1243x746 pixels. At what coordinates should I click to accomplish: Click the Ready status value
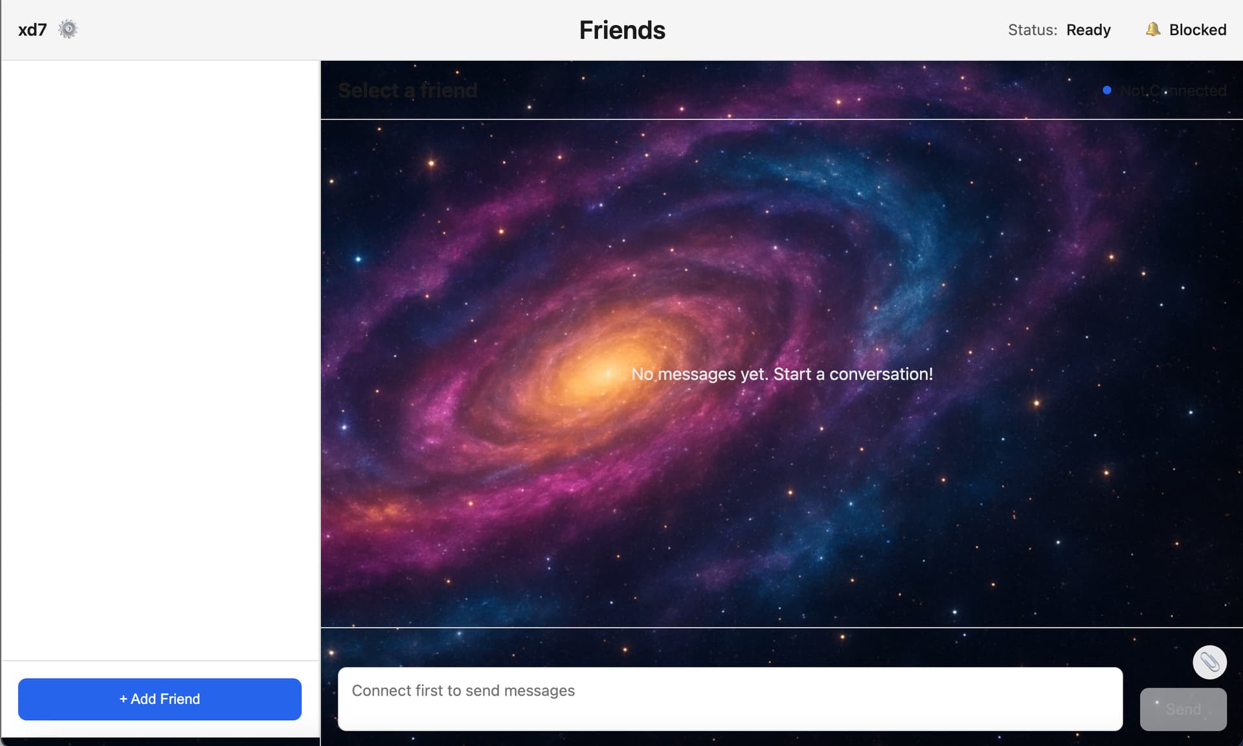tap(1088, 30)
